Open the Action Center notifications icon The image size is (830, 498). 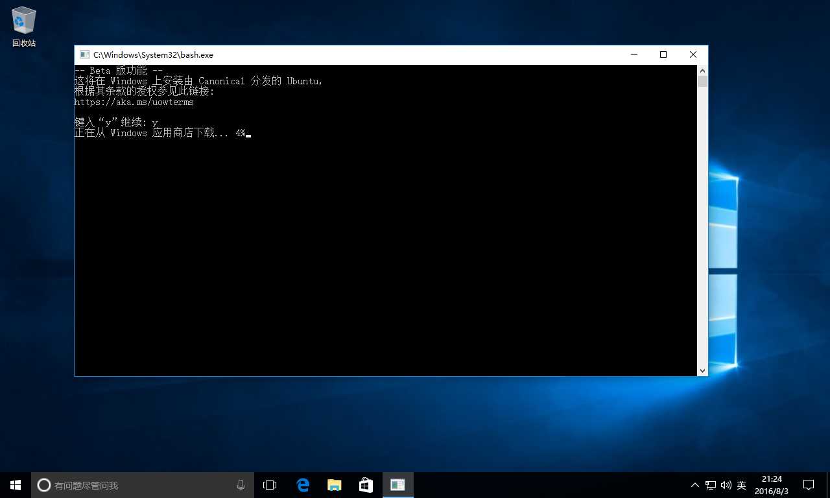[809, 485]
